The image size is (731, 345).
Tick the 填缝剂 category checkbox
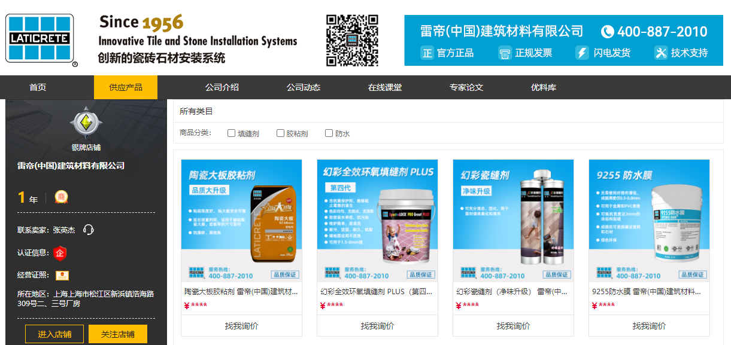(231, 133)
